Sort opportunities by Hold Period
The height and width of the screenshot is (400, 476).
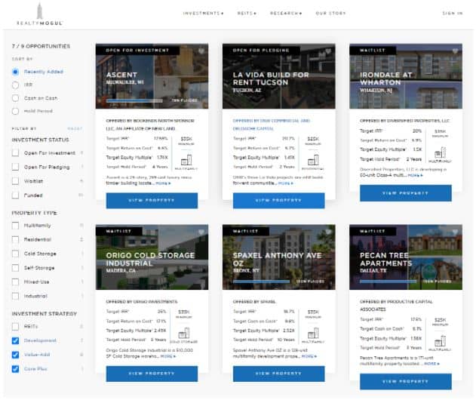click(x=16, y=111)
